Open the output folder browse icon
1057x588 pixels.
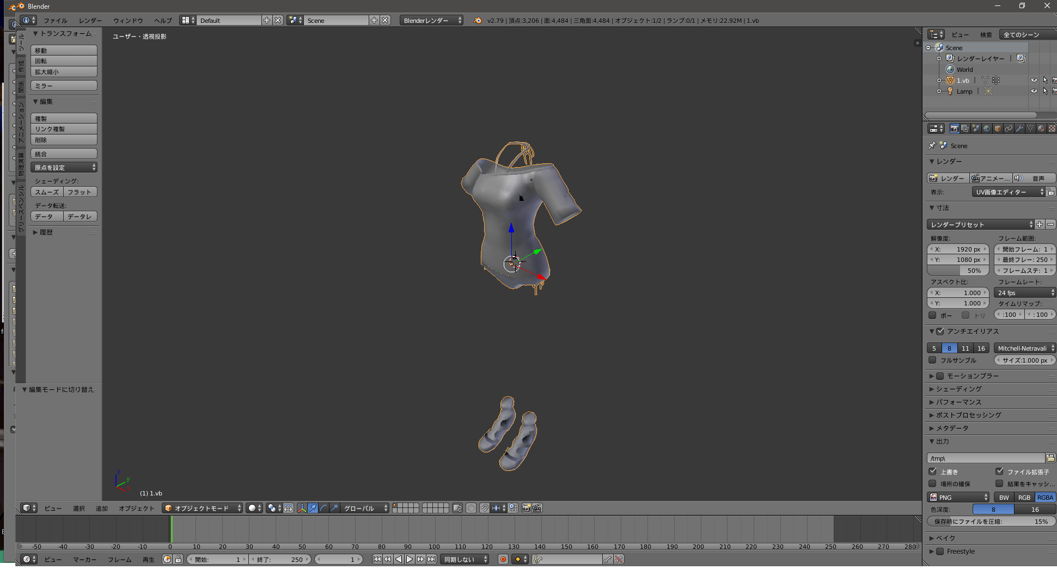coord(1050,458)
